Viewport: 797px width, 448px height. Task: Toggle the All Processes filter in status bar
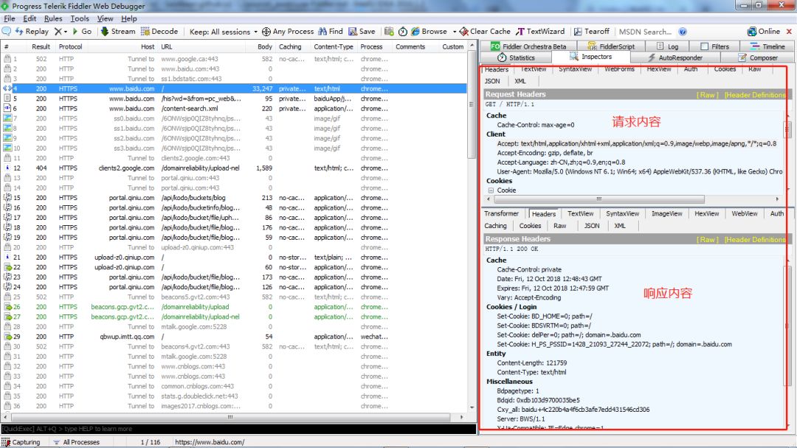pyautogui.click(x=76, y=442)
